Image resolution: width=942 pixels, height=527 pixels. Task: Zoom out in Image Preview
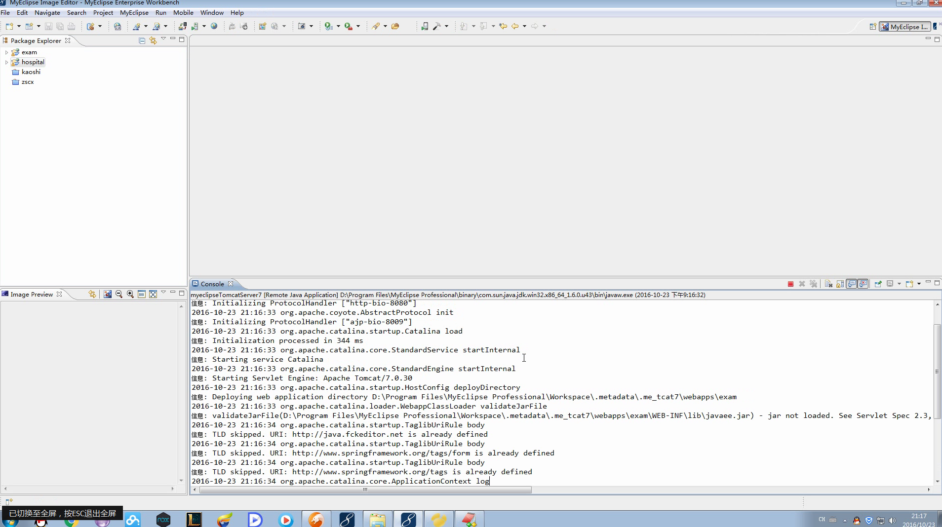coord(119,294)
